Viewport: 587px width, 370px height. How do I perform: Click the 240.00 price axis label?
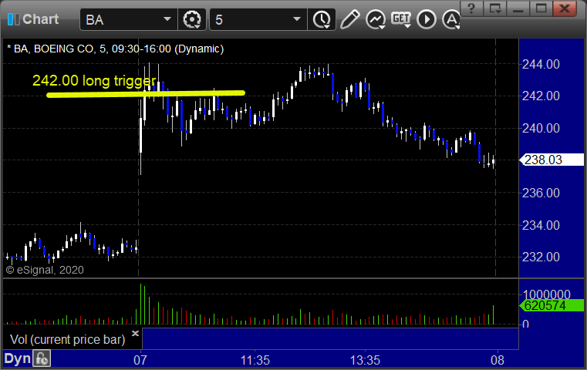[x=541, y=128]
